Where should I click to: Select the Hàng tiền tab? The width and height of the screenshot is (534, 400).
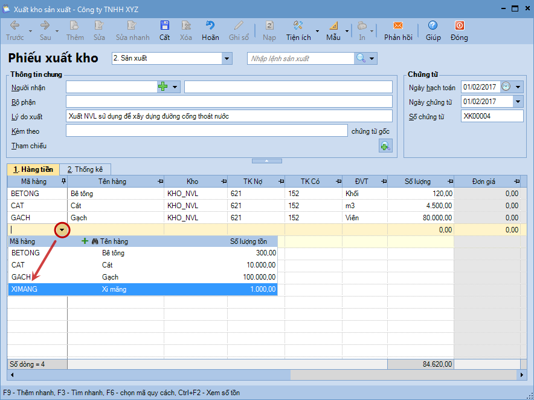pyautogui.click(x=33, y=169)
